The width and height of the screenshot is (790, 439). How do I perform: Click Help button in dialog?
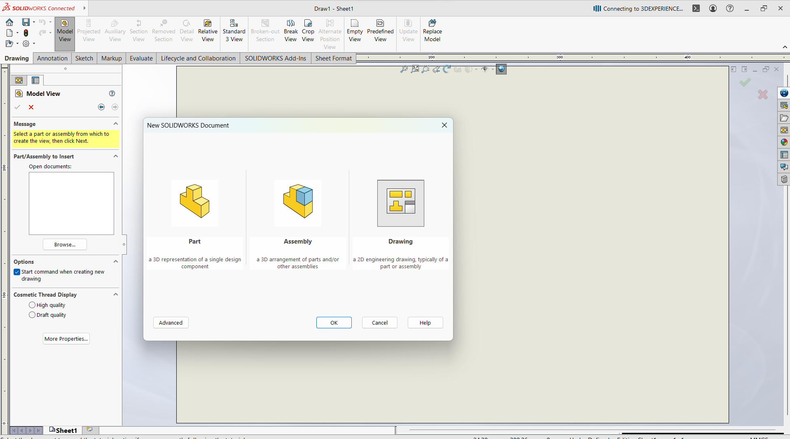click(x=425, y=323)
